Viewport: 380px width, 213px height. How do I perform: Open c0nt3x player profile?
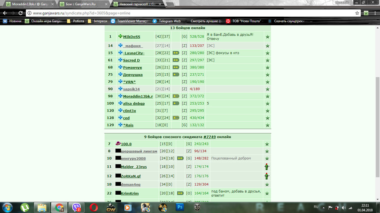click(130, 111)
